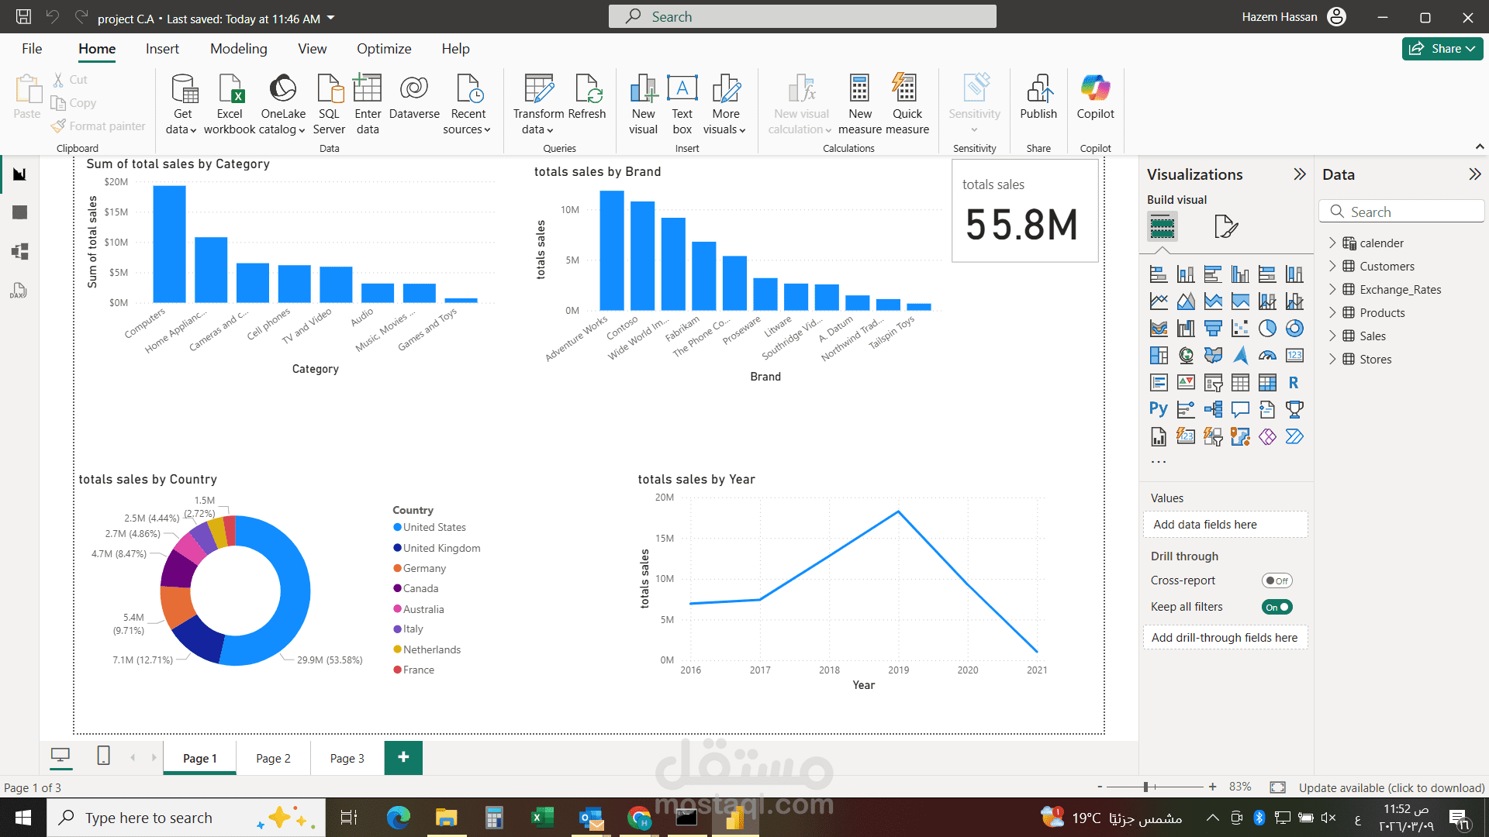
Task: Open File Explorer from the taskbar
Action: 446,818
